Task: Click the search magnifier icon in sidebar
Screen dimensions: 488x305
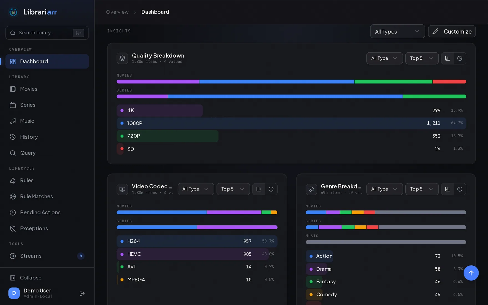Action: [13, 33]
